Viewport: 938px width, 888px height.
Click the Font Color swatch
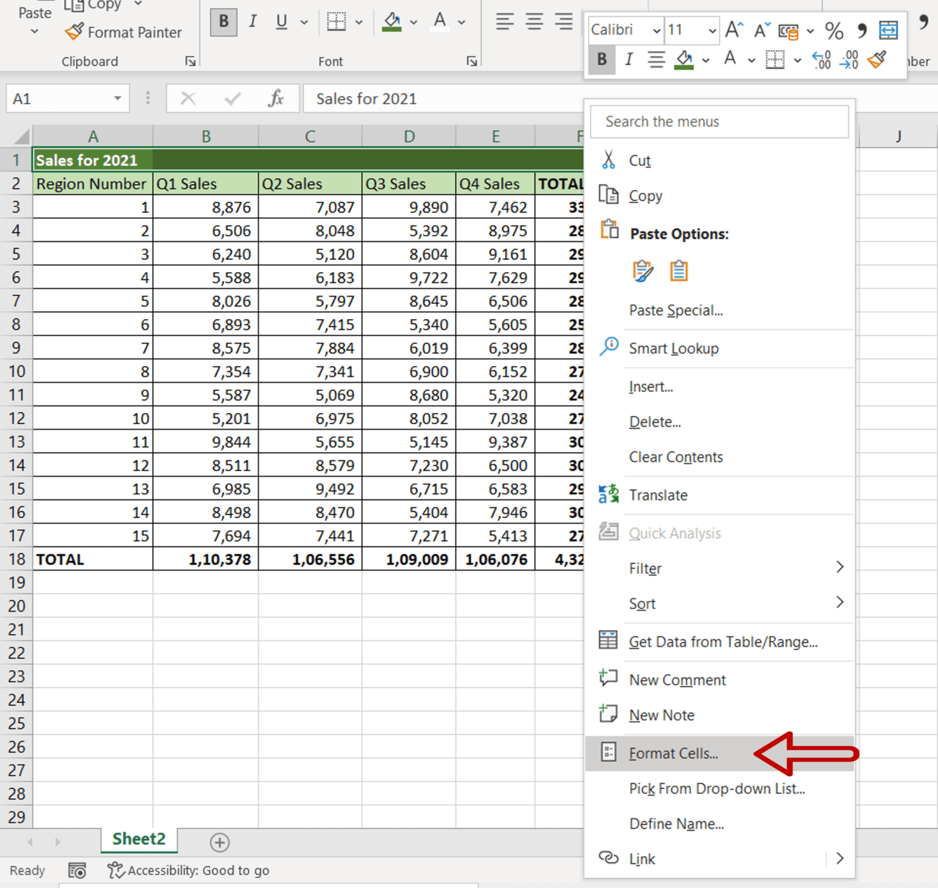[x=439, y=21]
